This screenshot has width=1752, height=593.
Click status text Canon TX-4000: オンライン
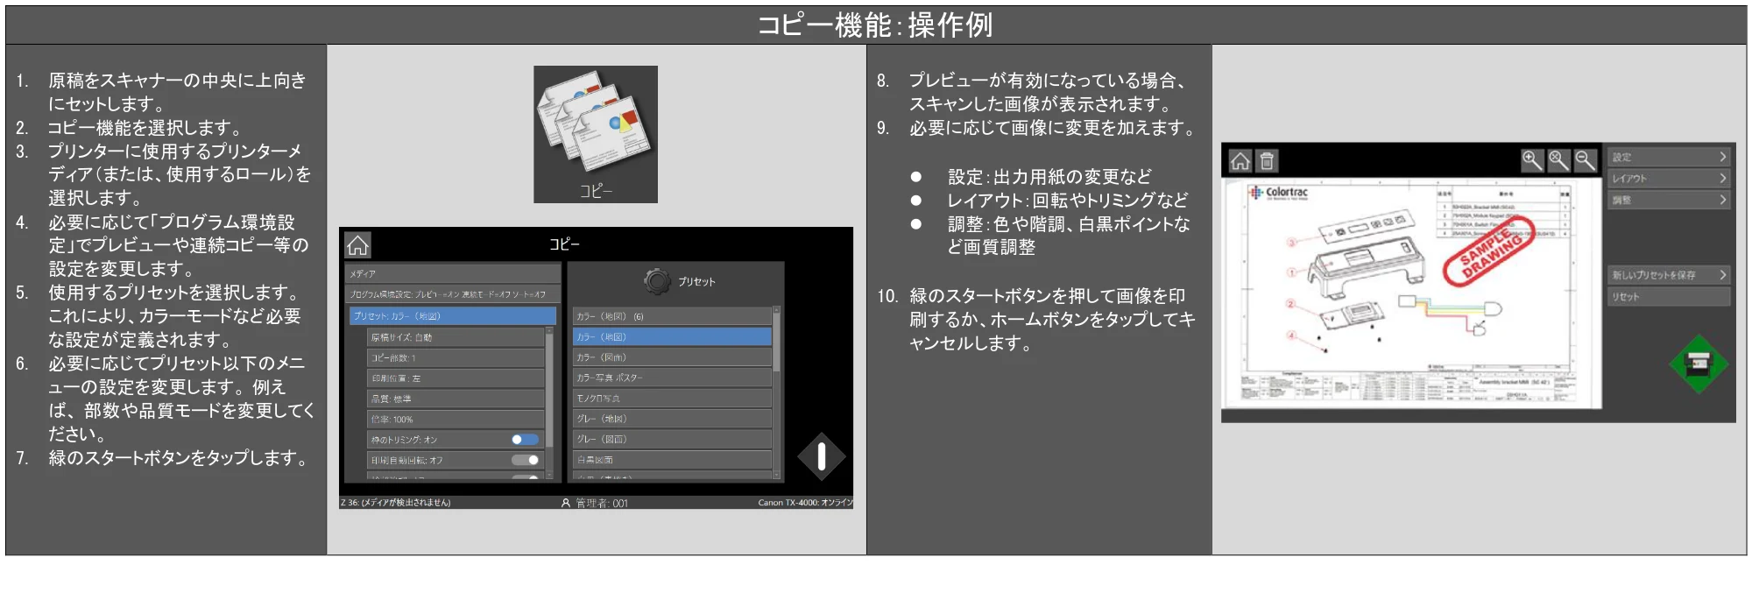[x=805, y=503]
